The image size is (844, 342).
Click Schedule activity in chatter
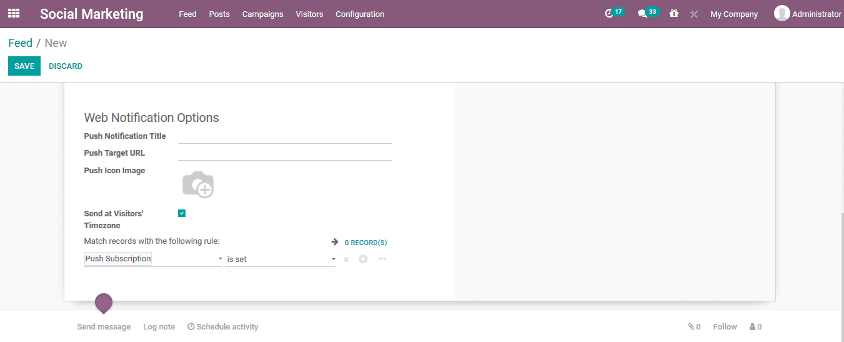coord(223,327)
